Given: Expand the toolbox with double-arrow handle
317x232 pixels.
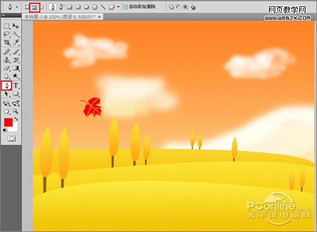Looking at the screenshot, I should click(x=4, y=15).
